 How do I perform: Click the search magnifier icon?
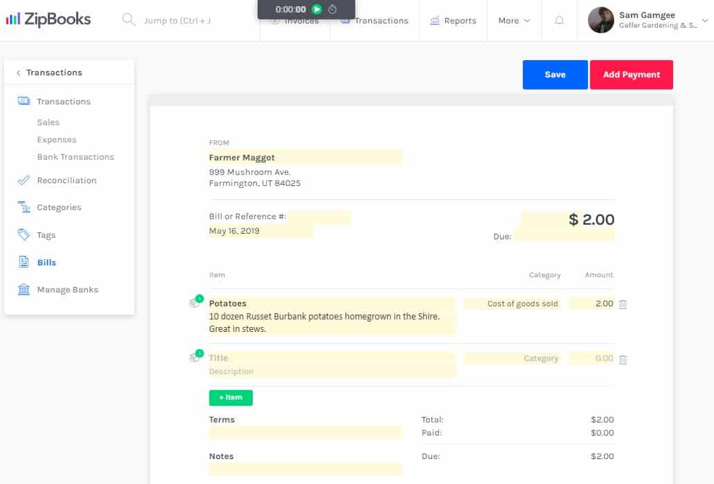tap(129, 20)
